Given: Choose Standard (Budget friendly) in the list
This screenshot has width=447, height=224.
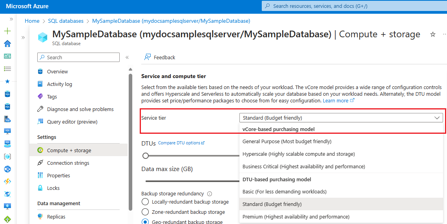Looking at the screenshot, I should click(341, 204).
